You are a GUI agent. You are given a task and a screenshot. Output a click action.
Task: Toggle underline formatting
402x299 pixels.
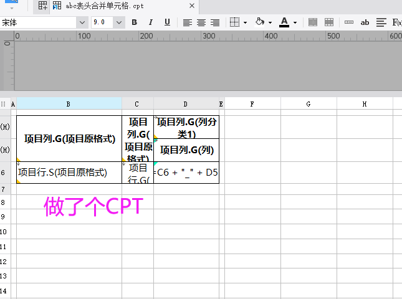pos(167,22)
